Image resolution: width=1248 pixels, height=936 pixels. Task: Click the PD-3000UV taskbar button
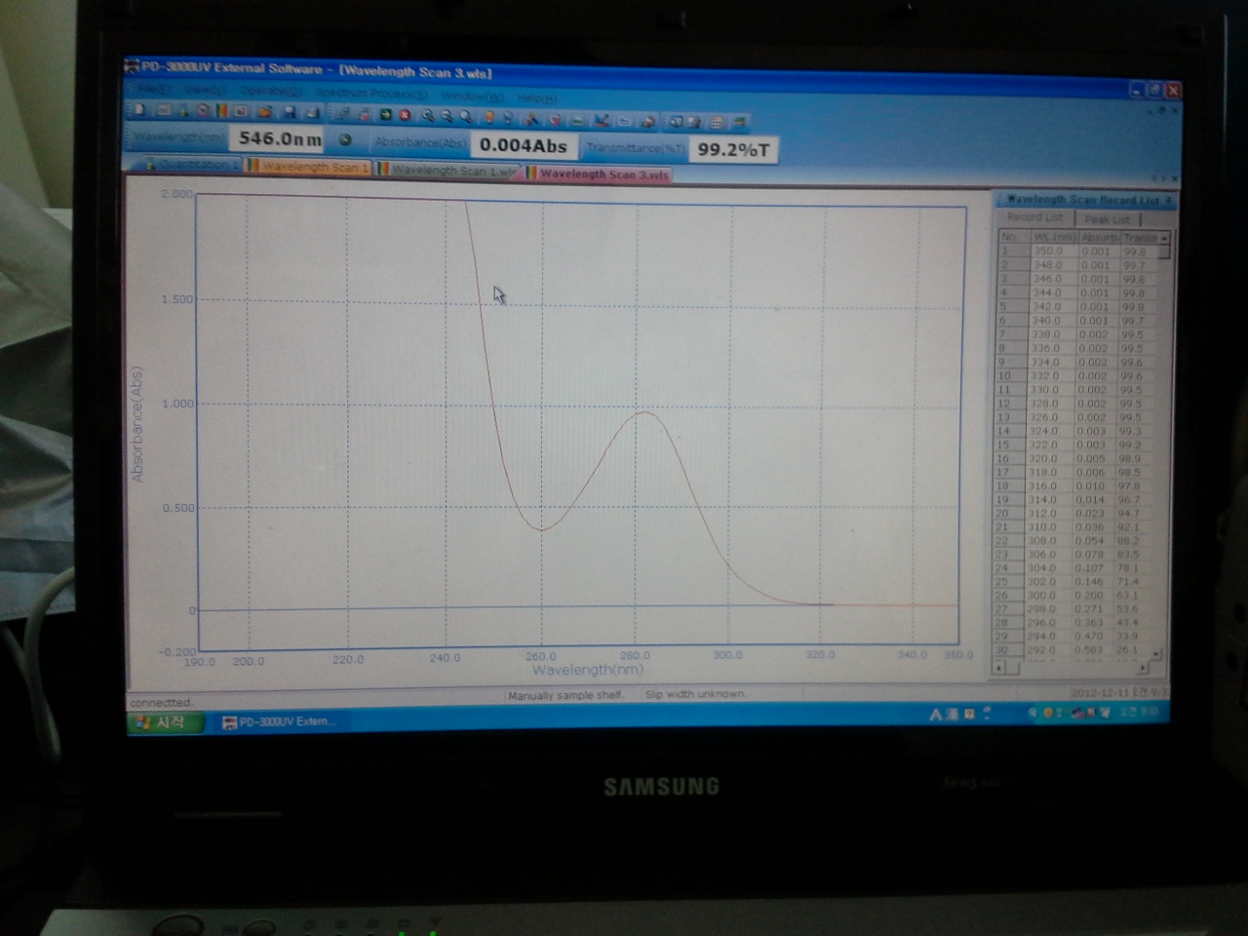tap(279, 722)
